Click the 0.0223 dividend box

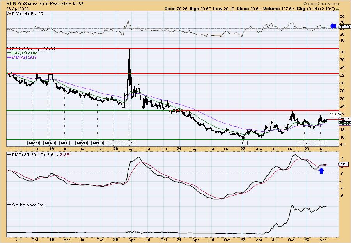(x=34, y=143)
